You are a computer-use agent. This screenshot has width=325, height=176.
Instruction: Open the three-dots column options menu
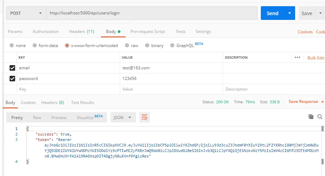[x=298, y=57]
